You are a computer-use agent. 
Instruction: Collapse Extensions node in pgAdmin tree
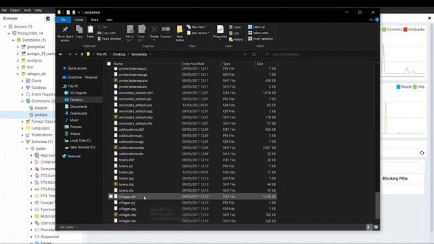[x=22, y=101]
